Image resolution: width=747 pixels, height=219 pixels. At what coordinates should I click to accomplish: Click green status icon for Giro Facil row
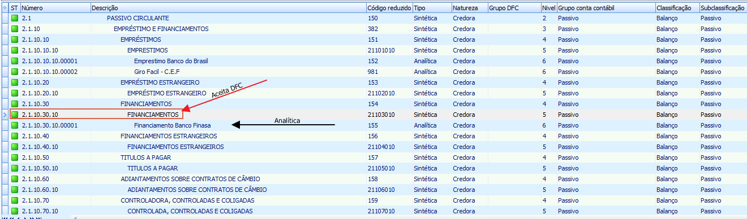click(15, 72)
